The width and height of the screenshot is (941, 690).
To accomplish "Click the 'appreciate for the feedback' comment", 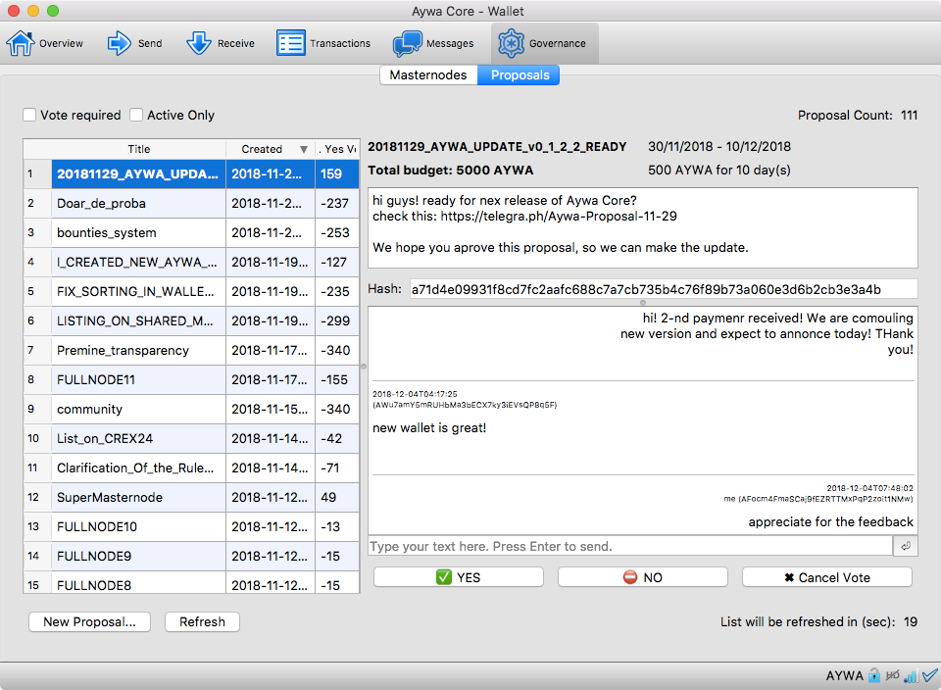I will click(830, 522).
